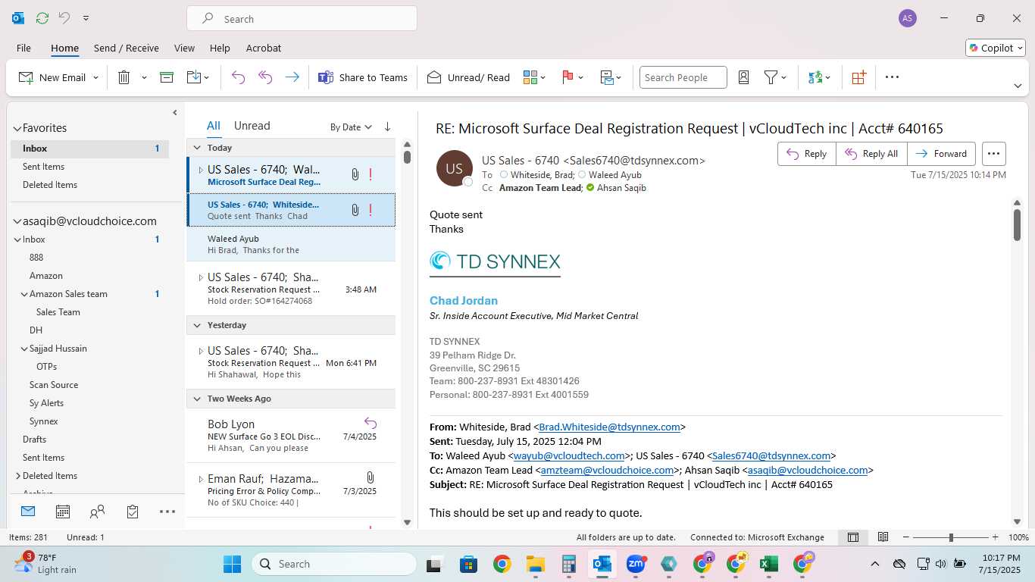Click the ribbon Reply arrow icon
The image size is (1035, 582).
point(238,77)
